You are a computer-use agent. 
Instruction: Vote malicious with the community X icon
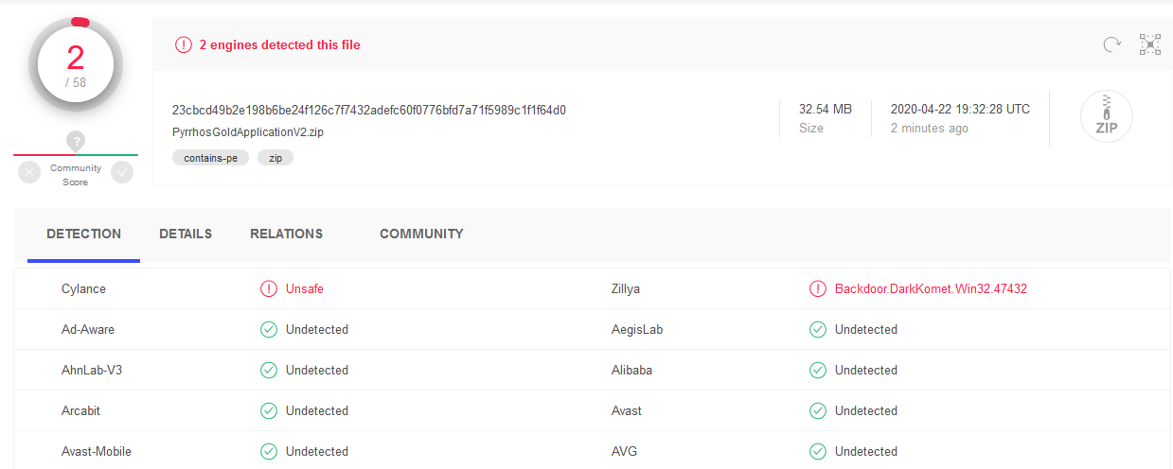click(29, 172)
